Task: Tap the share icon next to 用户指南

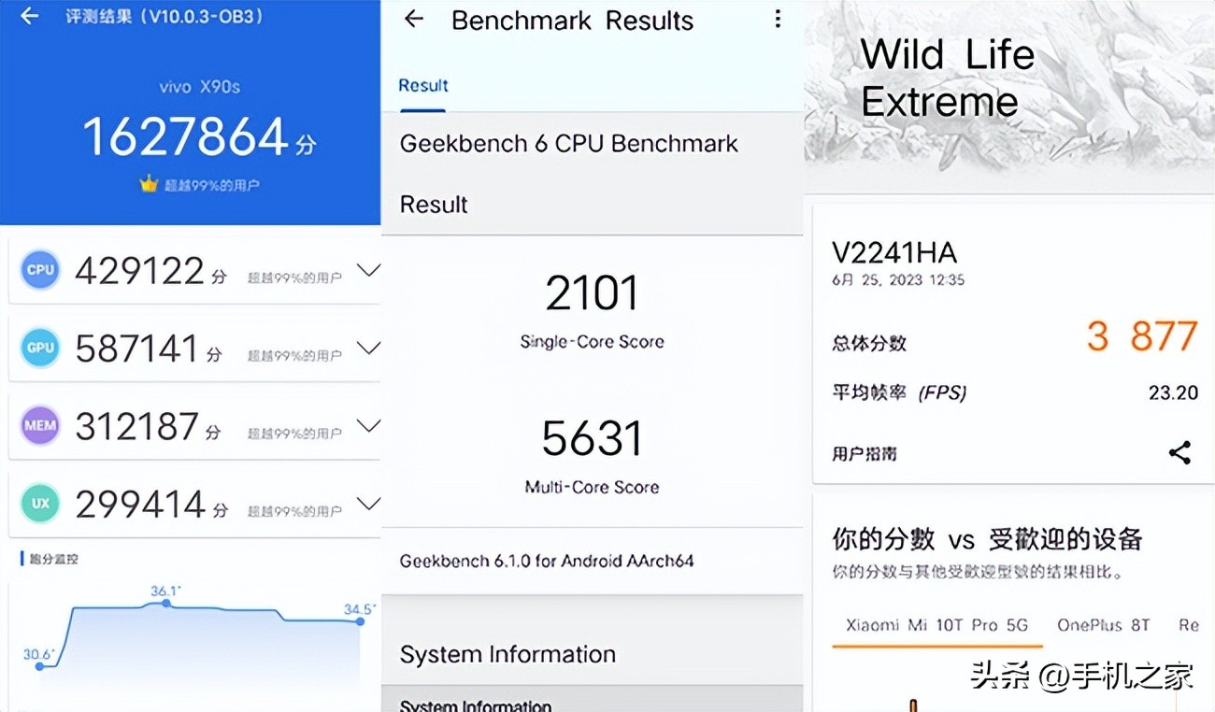Action: point(1179,451)
